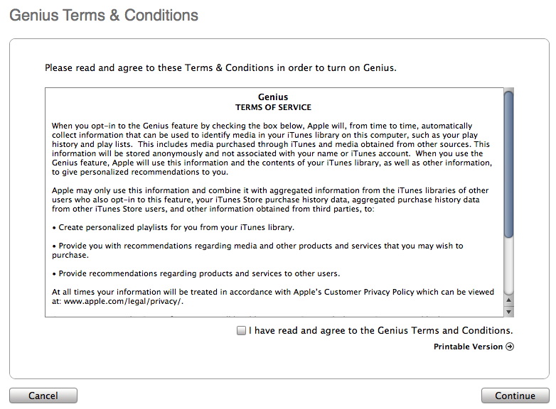Viewport: 556px width, 409px height.
Task: Click the "TERMS OF SERVICE" heading
Action: click(273, 107)
